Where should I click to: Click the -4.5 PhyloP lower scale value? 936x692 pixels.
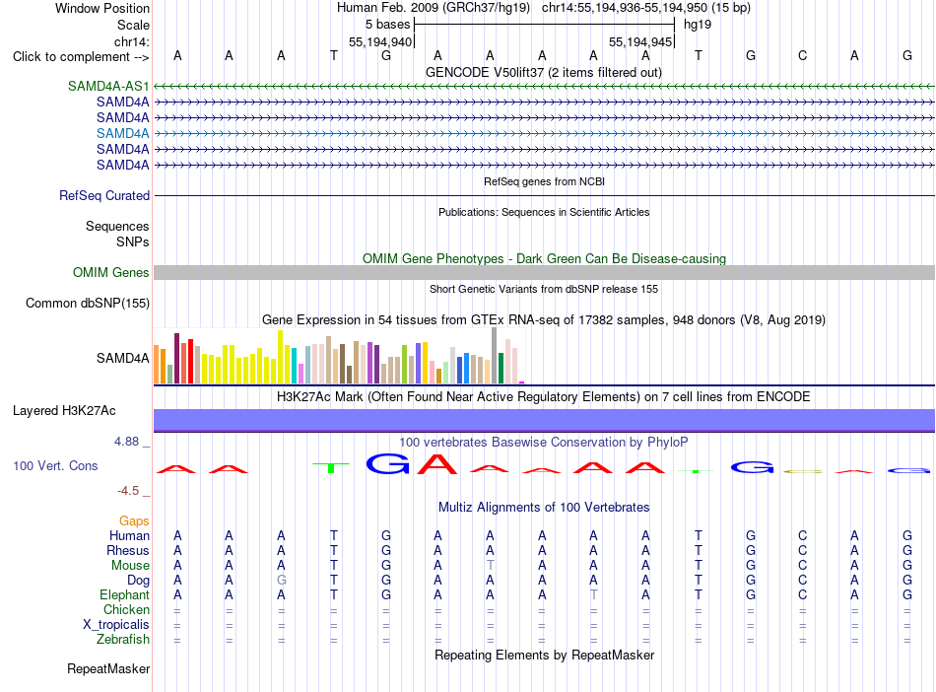click(128, 491)
